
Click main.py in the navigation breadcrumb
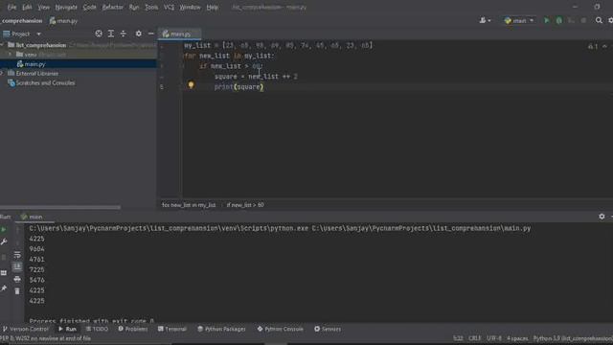tap(63, 21)
